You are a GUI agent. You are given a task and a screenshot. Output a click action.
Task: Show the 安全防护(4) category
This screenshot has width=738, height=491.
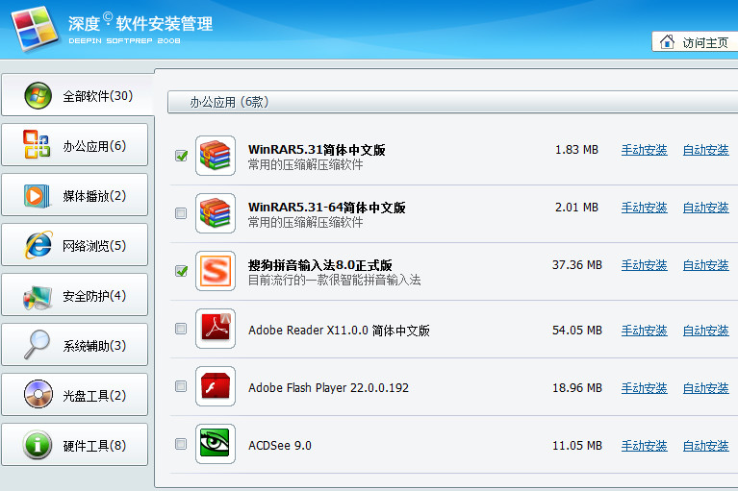[x=75, y=295]
